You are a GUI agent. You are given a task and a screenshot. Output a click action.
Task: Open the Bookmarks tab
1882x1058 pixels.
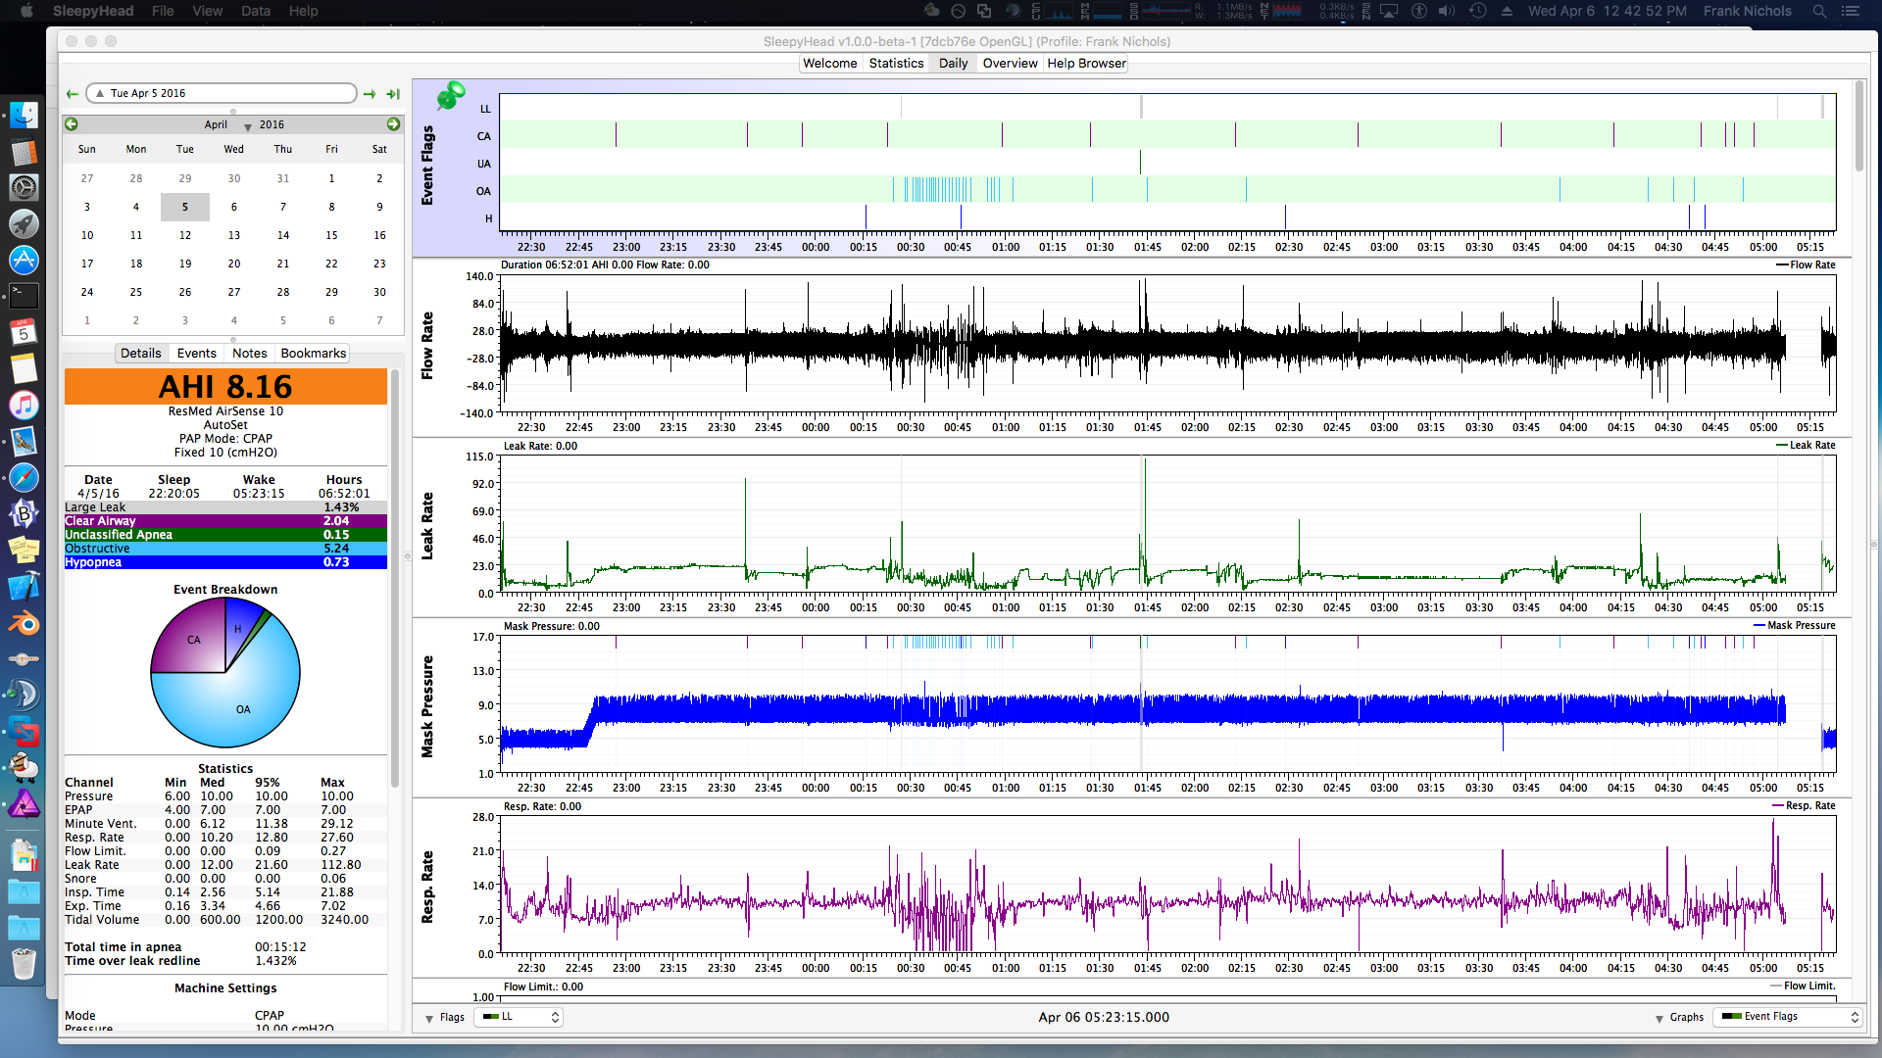pos(313,353)
